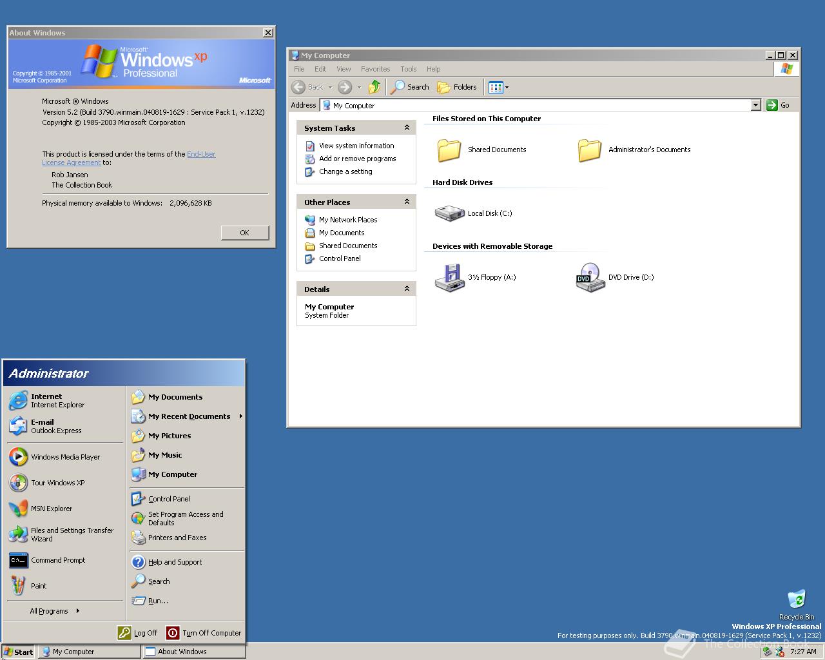The width and height of the screenshot is (825, 660).
Task: Open My Music in Start menu
Action: (x=187, y=455)
